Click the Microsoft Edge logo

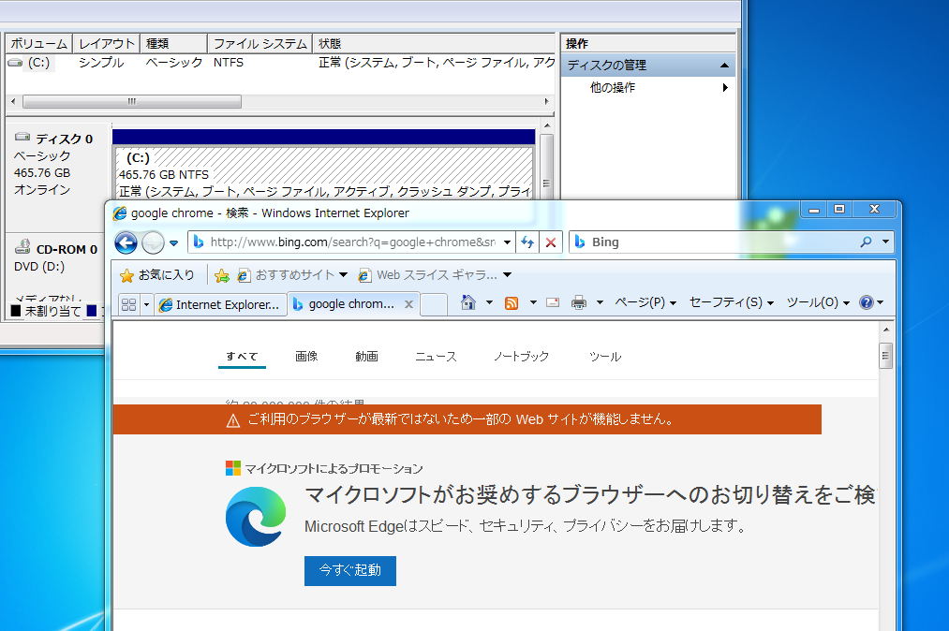coord(256,517)
